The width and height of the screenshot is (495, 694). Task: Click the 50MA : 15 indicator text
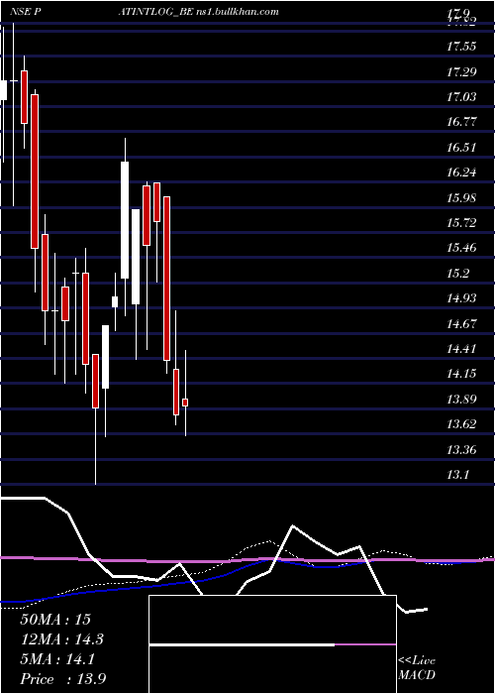pyautogui.click(x=55, y=620)
